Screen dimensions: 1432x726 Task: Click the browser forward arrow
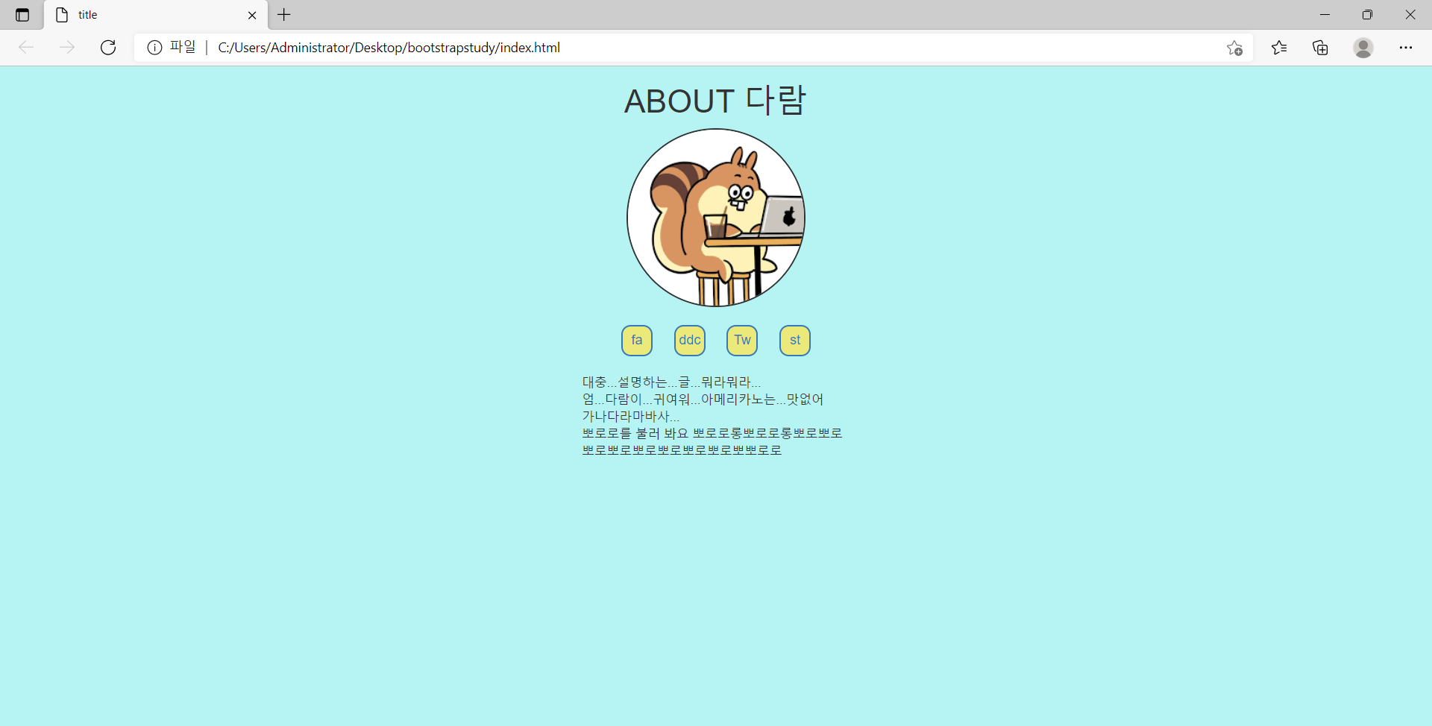[x=67, y=48]
